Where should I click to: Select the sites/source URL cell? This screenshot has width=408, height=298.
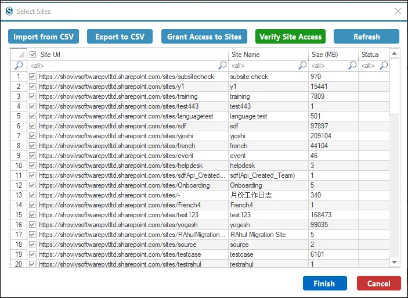[133, 245]
